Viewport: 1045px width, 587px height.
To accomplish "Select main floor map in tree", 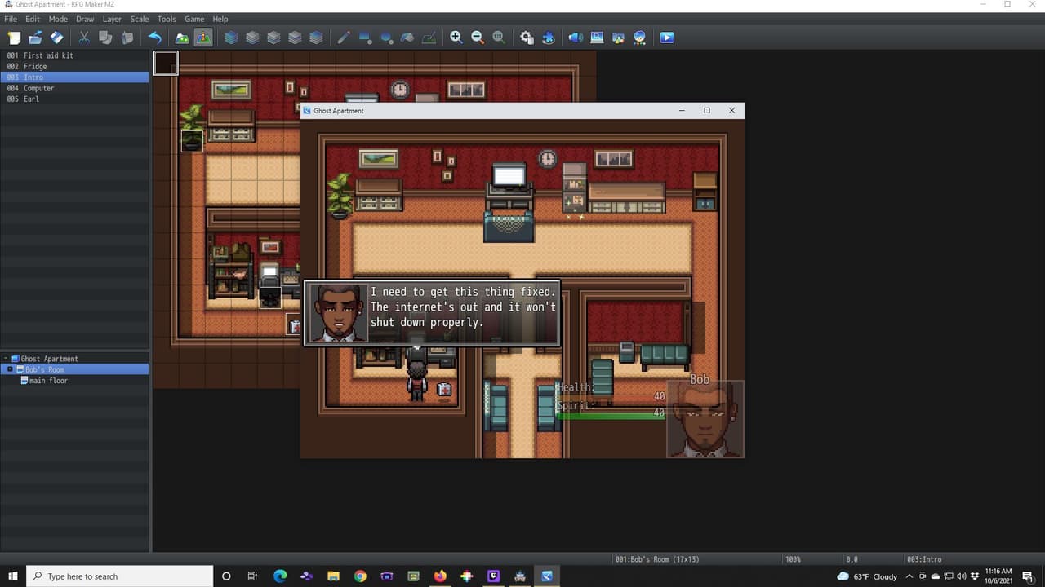I will [x=48, y=381].
